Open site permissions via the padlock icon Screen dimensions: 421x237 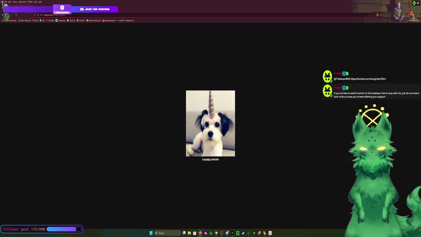[x=37, y=15]
